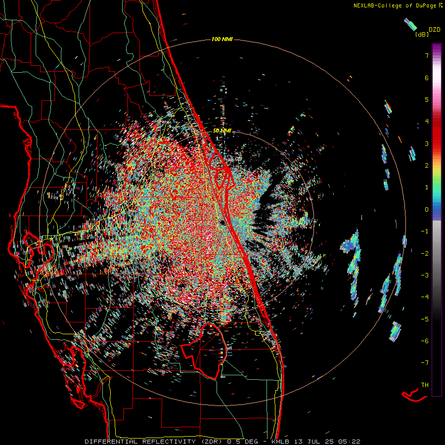The image size is (445, 445).
Task: Click the -7 value on the color scale
Action: click(425, 363)
